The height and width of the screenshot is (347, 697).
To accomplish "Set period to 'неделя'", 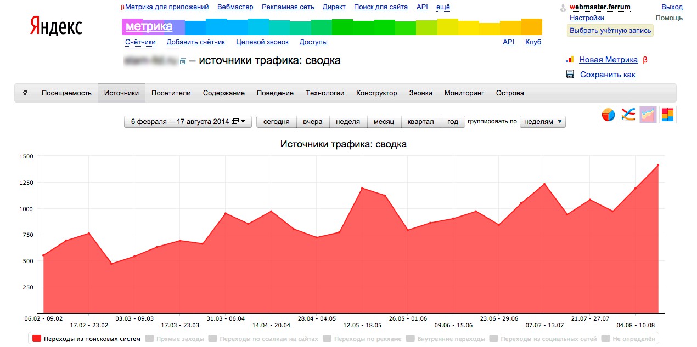I will (x=348, y=122).
